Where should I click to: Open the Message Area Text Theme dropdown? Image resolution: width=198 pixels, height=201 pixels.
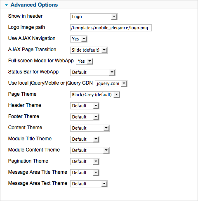[89, 184]
